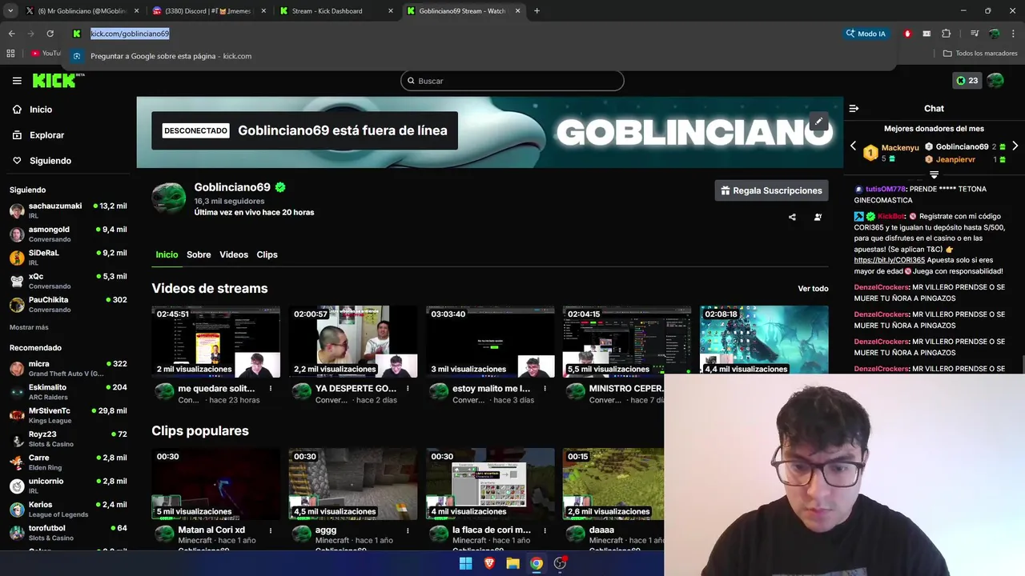Screen dimensions: 1025x576
Task: Open options menu for 'me quedare solit...' video
Action: (x=271, y=389)
